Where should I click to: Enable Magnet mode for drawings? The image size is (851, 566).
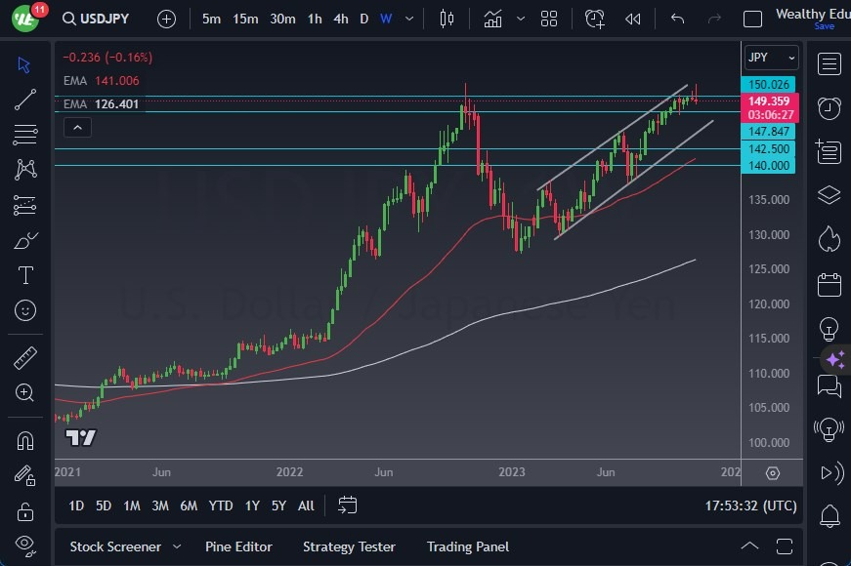(x=24, y=442)
